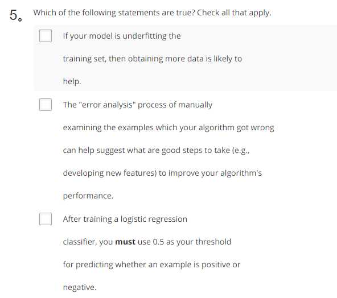
Task: Click the bold word "must"
Action: click(x=125, y=242)
